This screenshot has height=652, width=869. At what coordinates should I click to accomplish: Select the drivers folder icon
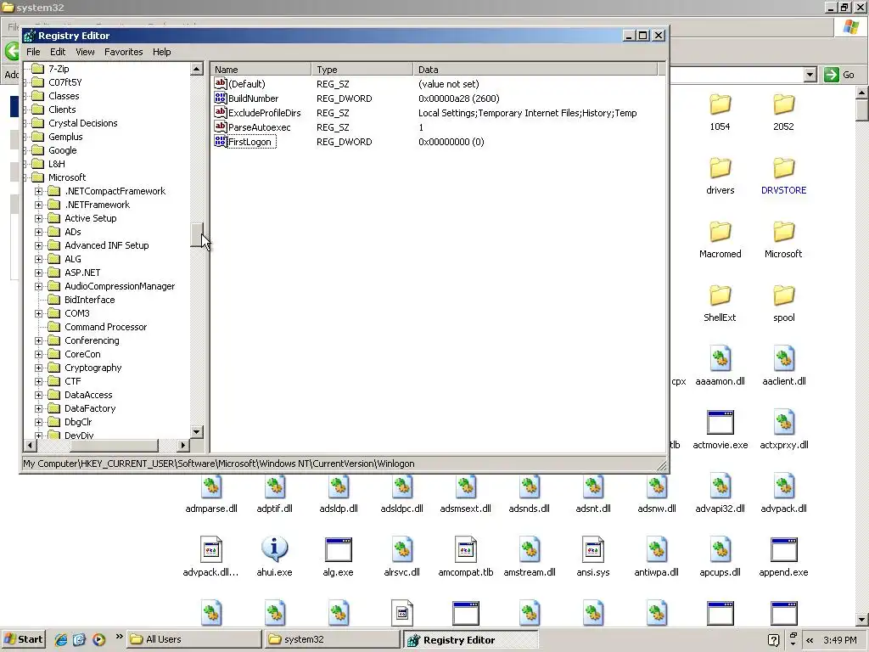click(x=720, y=169)
